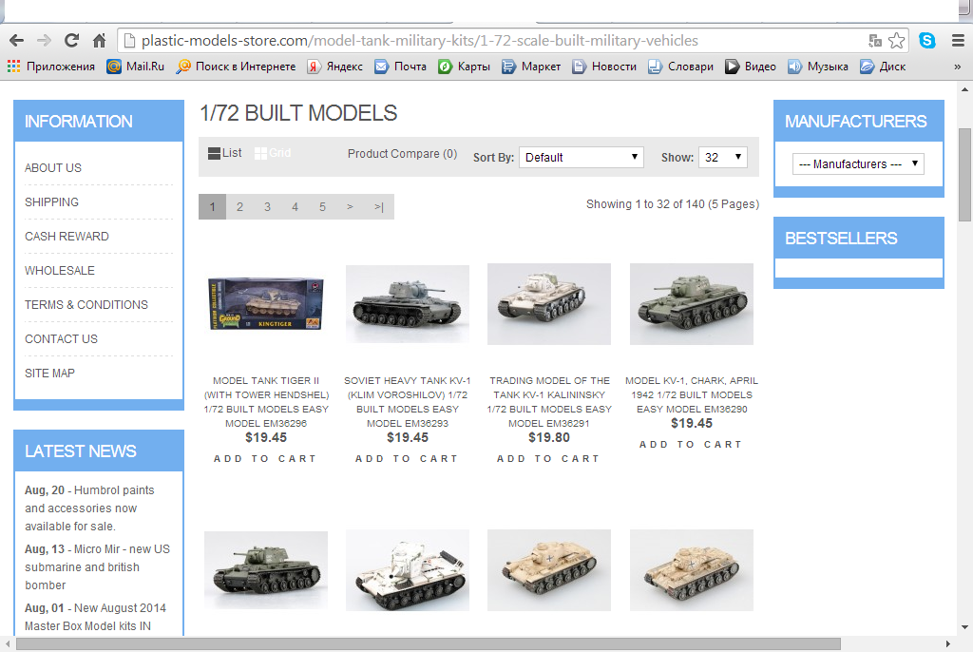The image size is (973, 652).
Task: Click the translate page icon
Action: pyautogui.click(x=875, y=41)
